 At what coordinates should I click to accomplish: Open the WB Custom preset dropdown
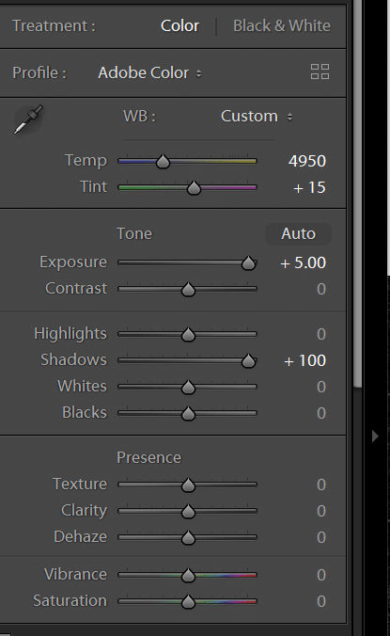point(257,117)
